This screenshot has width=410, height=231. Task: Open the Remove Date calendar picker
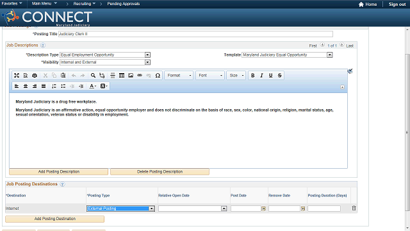303,209
